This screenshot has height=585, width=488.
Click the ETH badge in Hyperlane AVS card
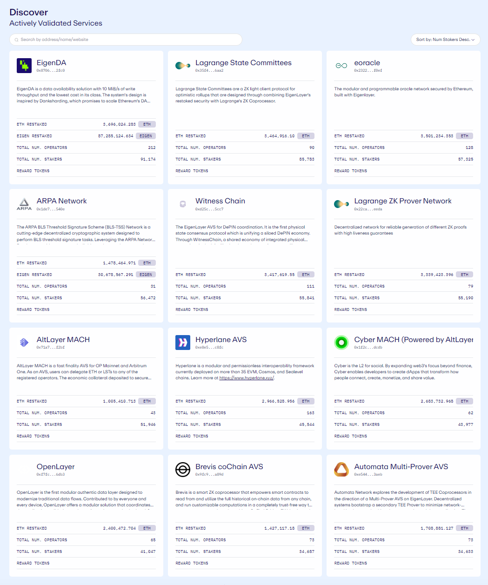coord(306,401)
